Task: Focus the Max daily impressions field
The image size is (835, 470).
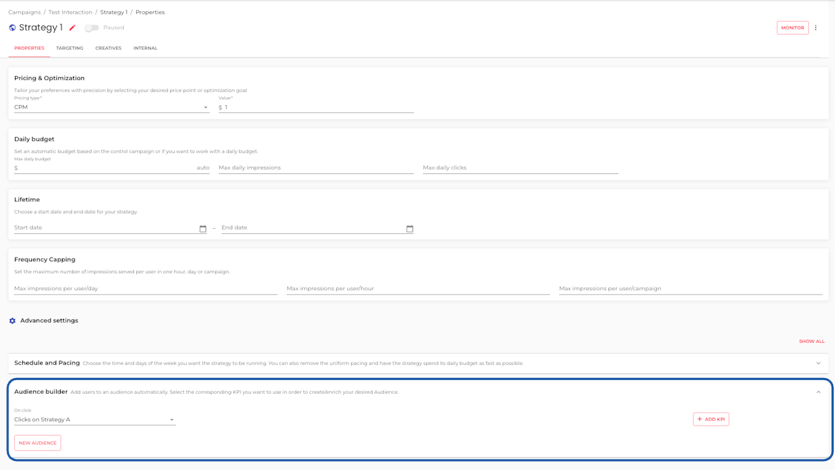Action: click(316, 168)
